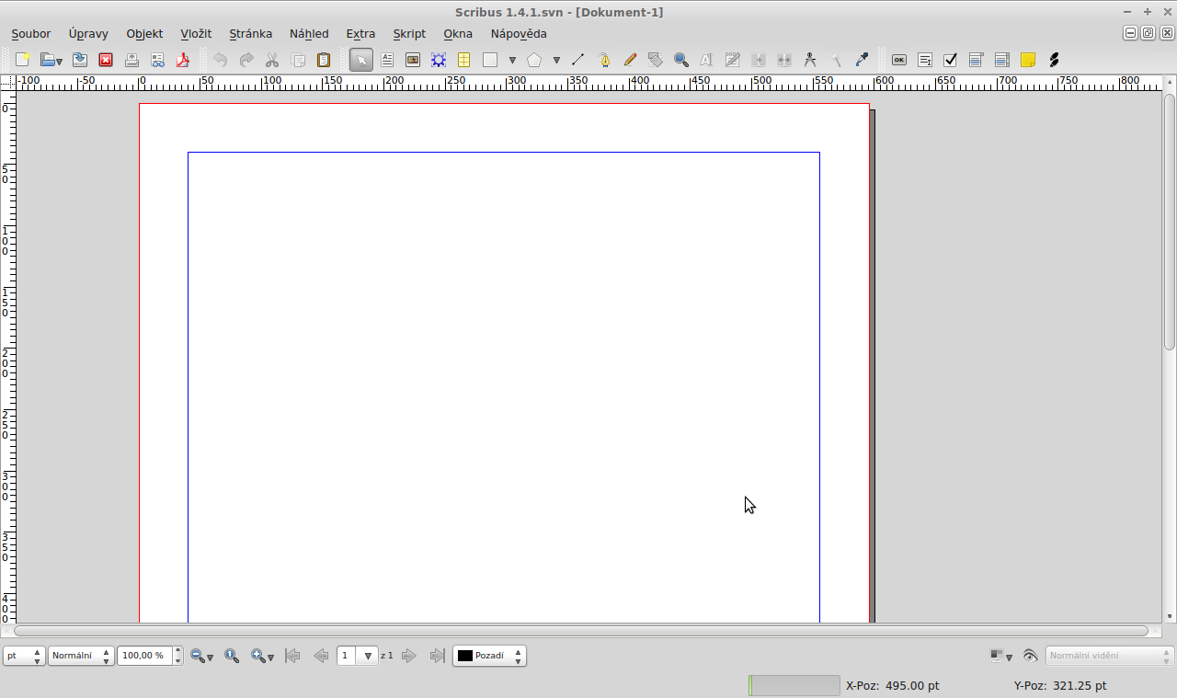Insert a PDF combo box icon
Screen dimensions: 1177x698
pos(977,60)
